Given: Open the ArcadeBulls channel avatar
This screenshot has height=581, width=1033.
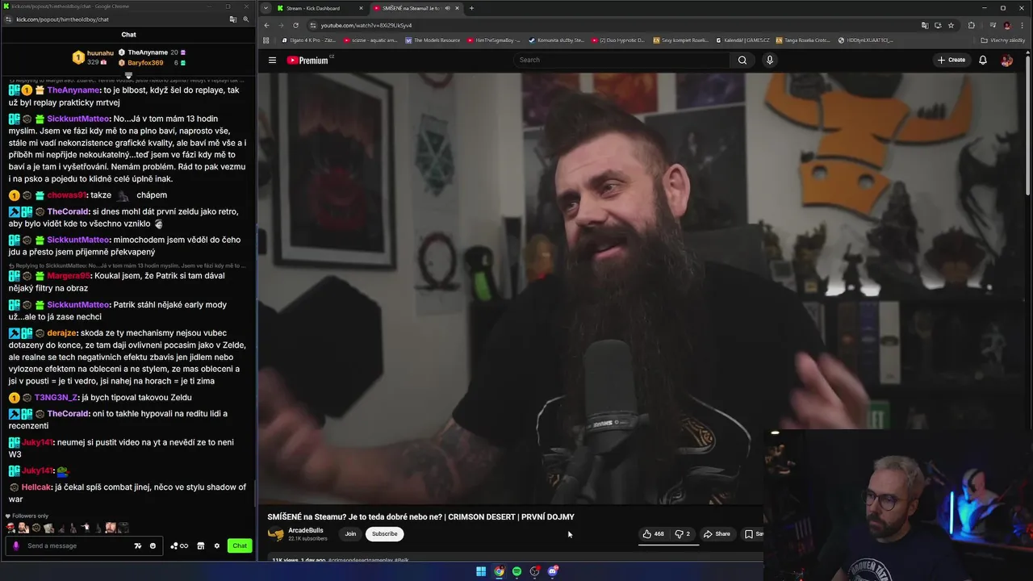Looking at the screenshot, I should coord(276,533).
